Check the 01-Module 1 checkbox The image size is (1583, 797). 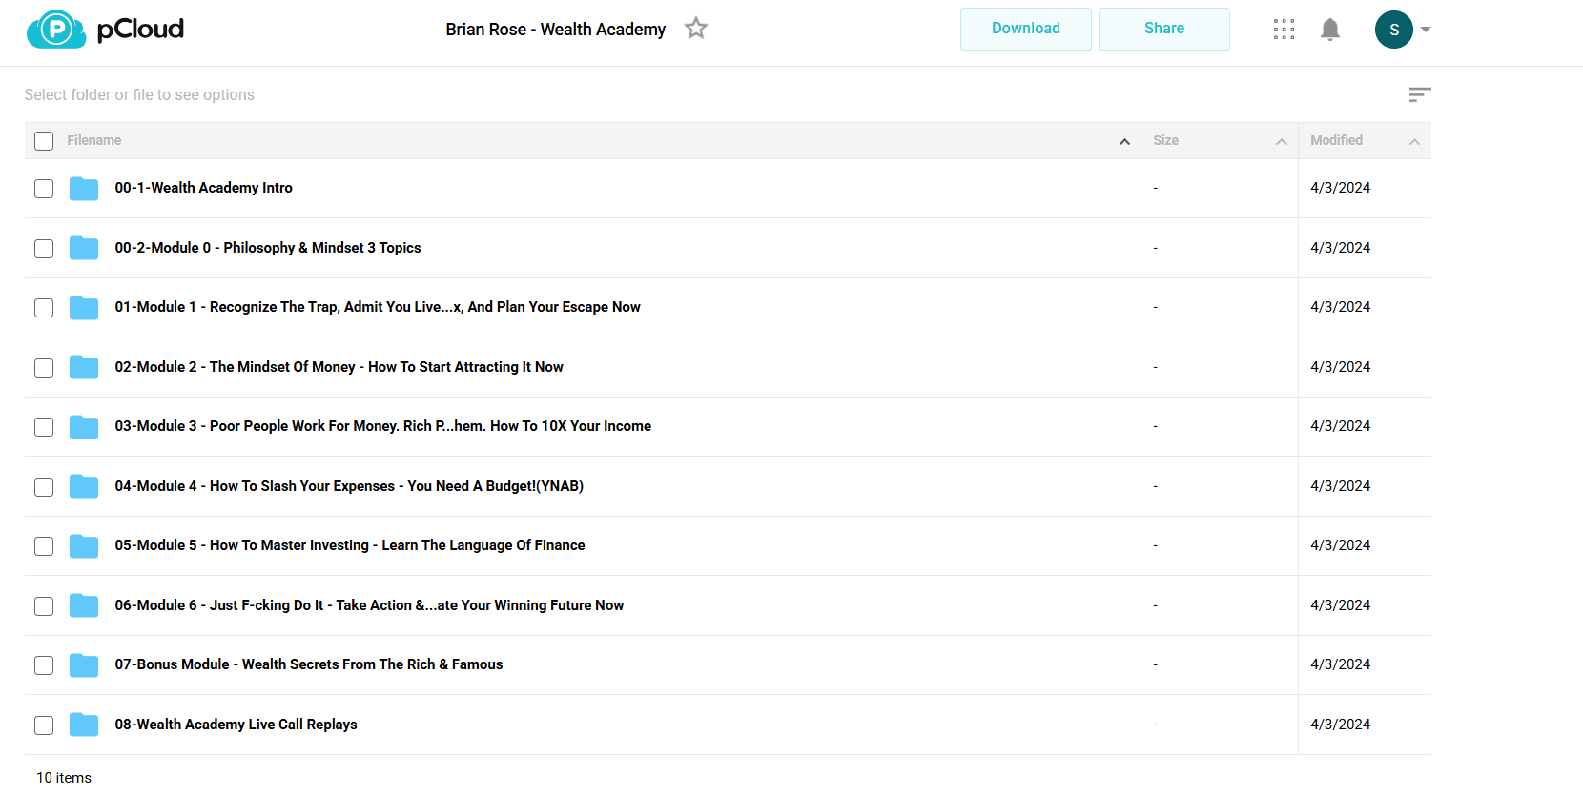point(44,308)
